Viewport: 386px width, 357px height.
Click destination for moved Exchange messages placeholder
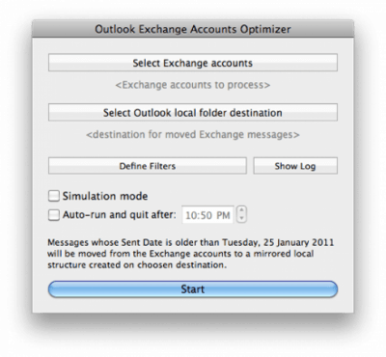(193, 134)
